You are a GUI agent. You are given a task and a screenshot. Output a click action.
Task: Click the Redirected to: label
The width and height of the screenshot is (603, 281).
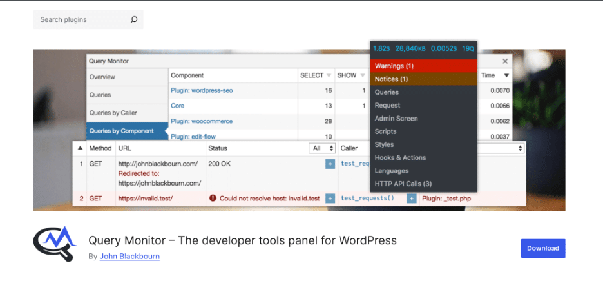(x=139, y=173)
